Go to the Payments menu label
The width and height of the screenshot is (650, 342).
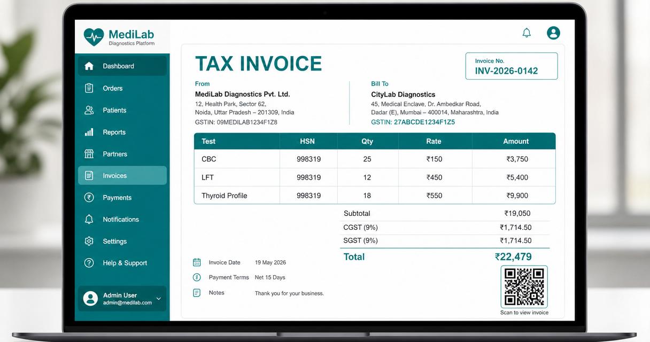pyautogui.click(x=117, y=198)
